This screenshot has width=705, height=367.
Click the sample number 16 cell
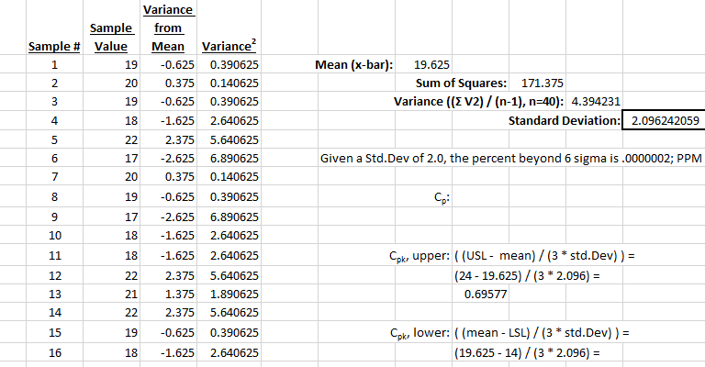click(54, 352)
